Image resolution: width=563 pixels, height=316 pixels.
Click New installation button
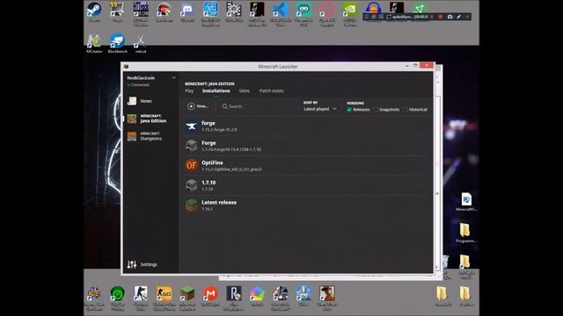198,106
